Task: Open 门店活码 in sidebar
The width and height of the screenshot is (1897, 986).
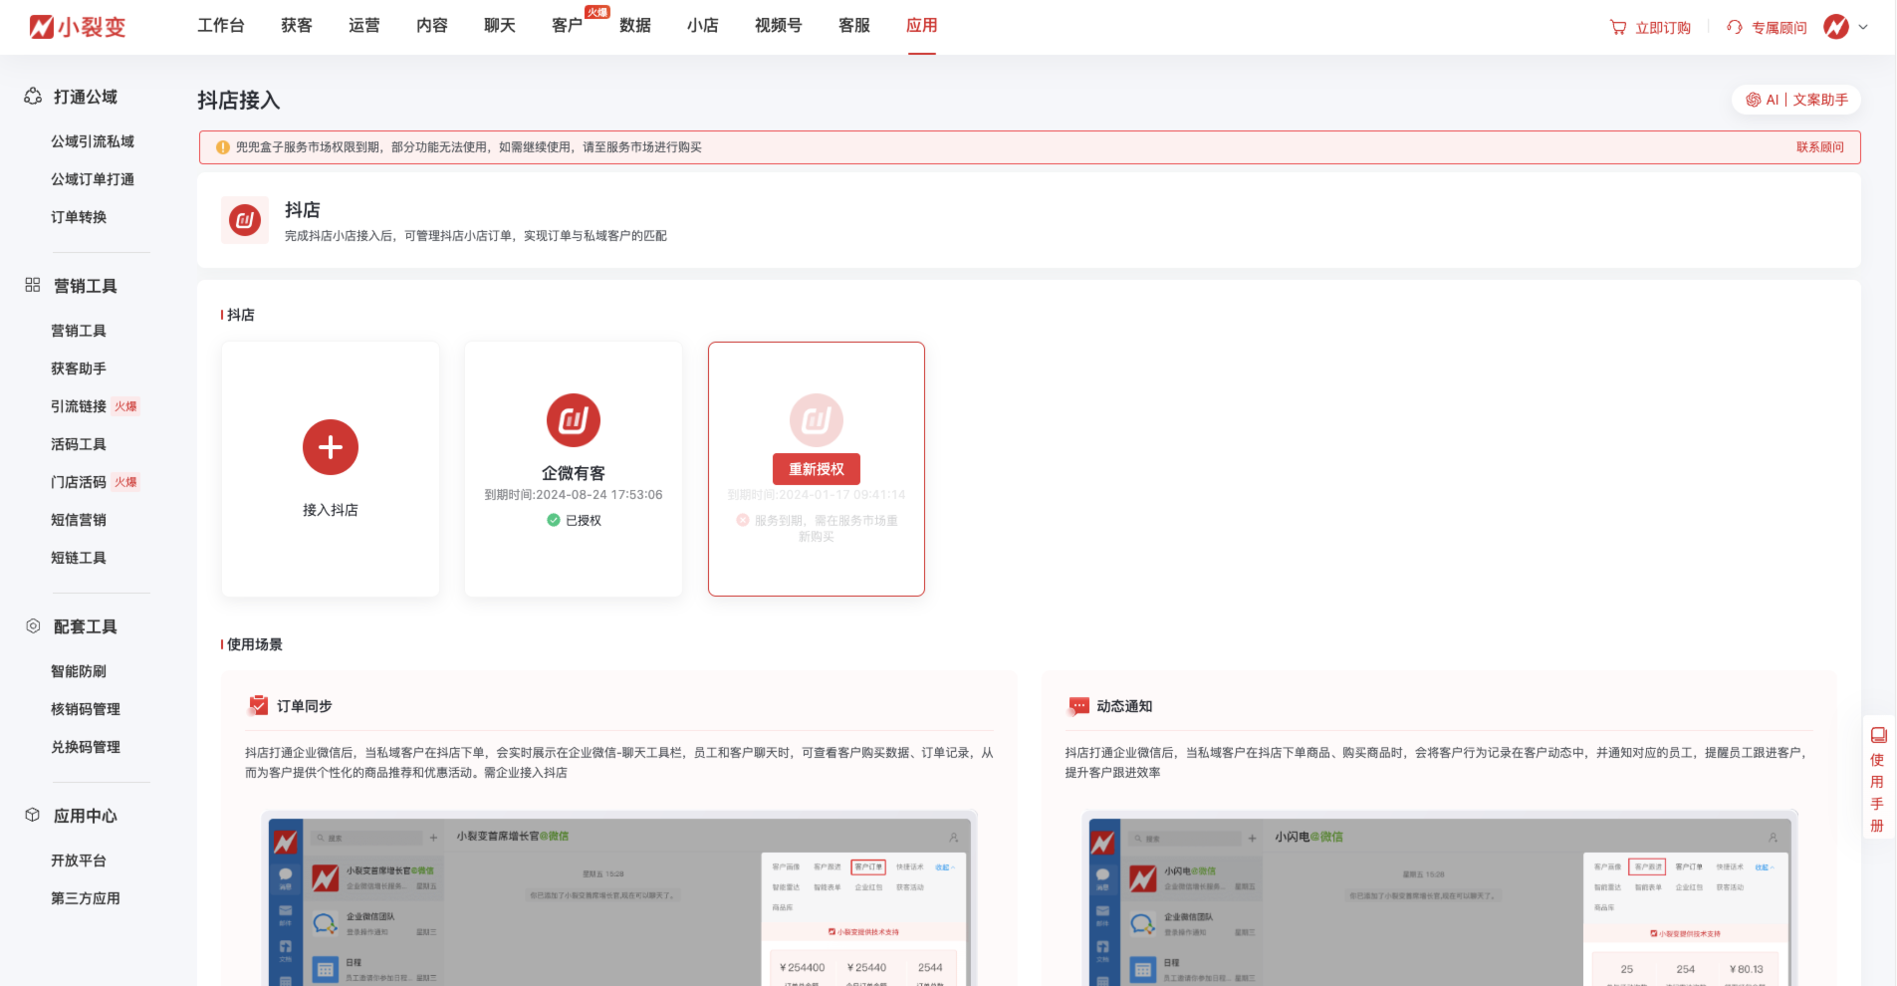Action: pos(79,482)
